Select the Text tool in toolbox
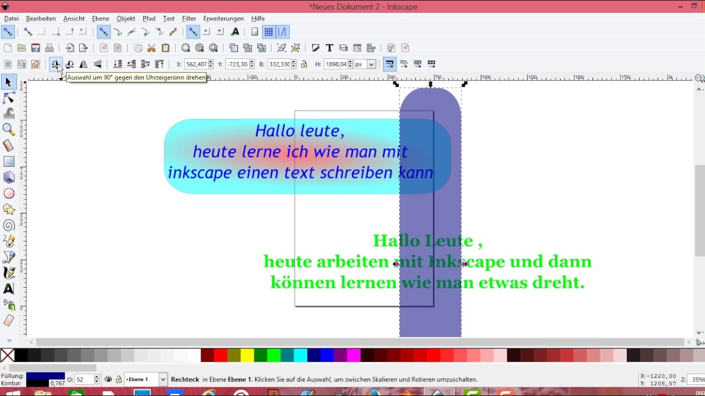Image resolution: width=705 pixels, height=396 pixels. (8, 289)
